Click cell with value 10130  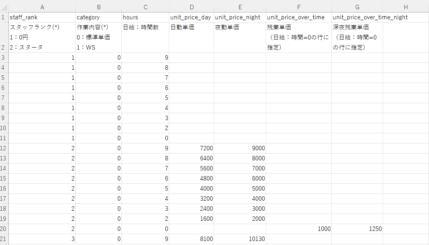(240, 239)
